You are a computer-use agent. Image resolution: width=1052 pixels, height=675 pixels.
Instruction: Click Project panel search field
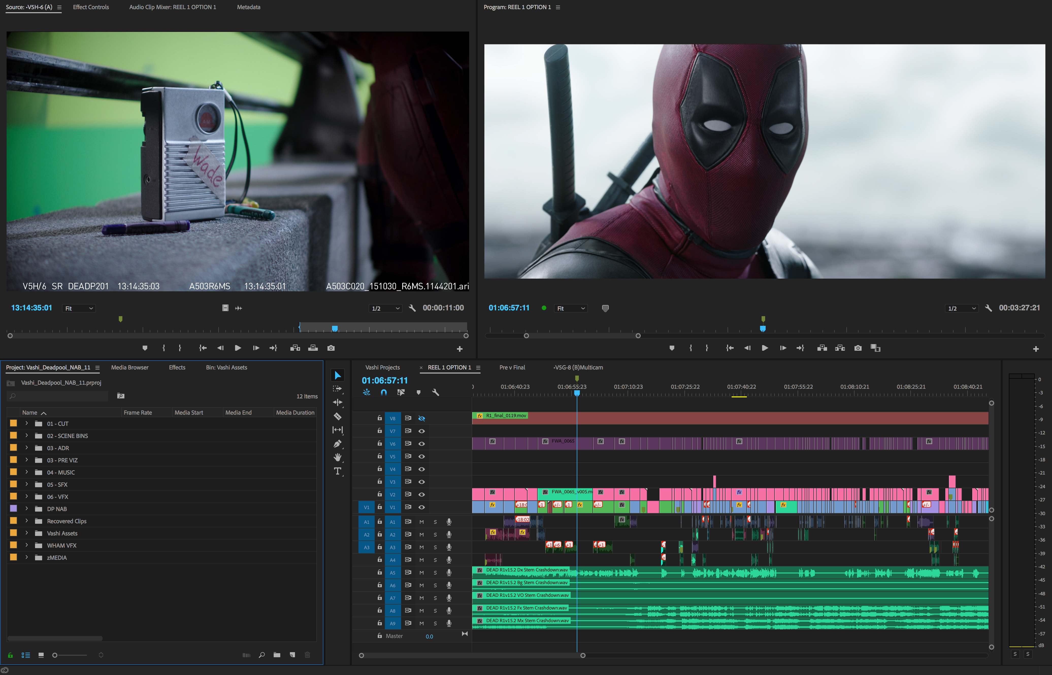(59, 396)
